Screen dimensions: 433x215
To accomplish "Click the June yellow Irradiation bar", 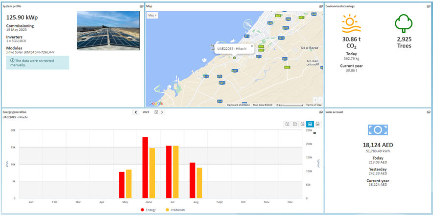I will [152, 173].
